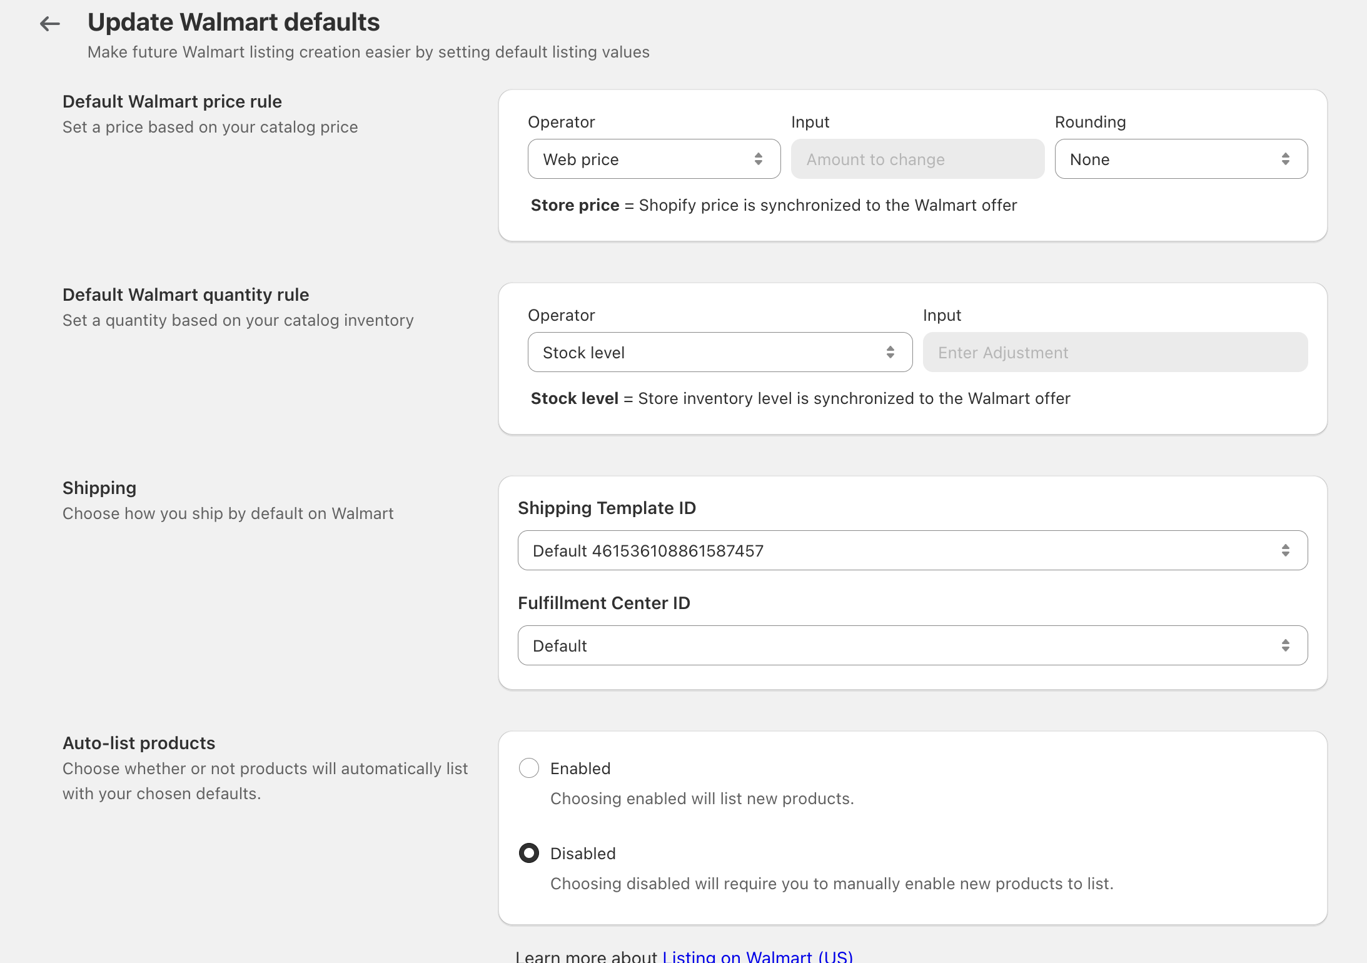This screenshot has height=963, width=1367.
Task: Open the Listing on Walmart (US) link
Action: coord(757,956)
